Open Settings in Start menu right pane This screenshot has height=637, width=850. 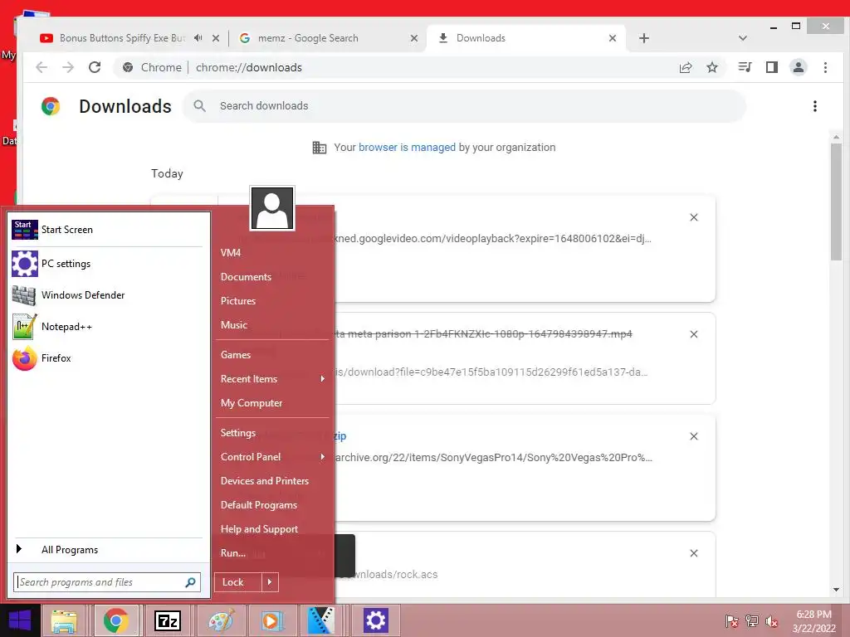pyautogui.click(x=238, y=433)
